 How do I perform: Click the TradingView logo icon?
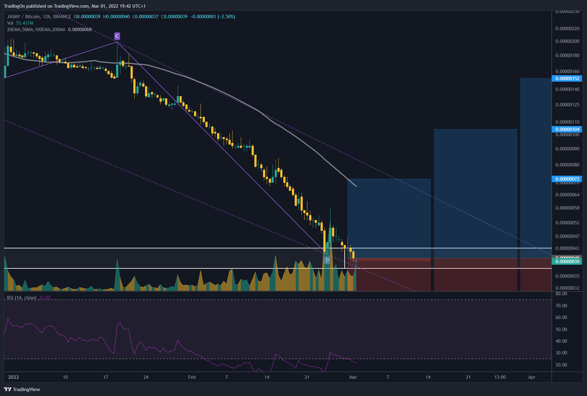7,389
